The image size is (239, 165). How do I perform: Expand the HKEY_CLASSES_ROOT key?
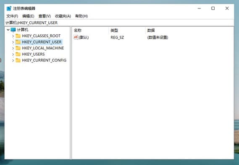(13, 36)
